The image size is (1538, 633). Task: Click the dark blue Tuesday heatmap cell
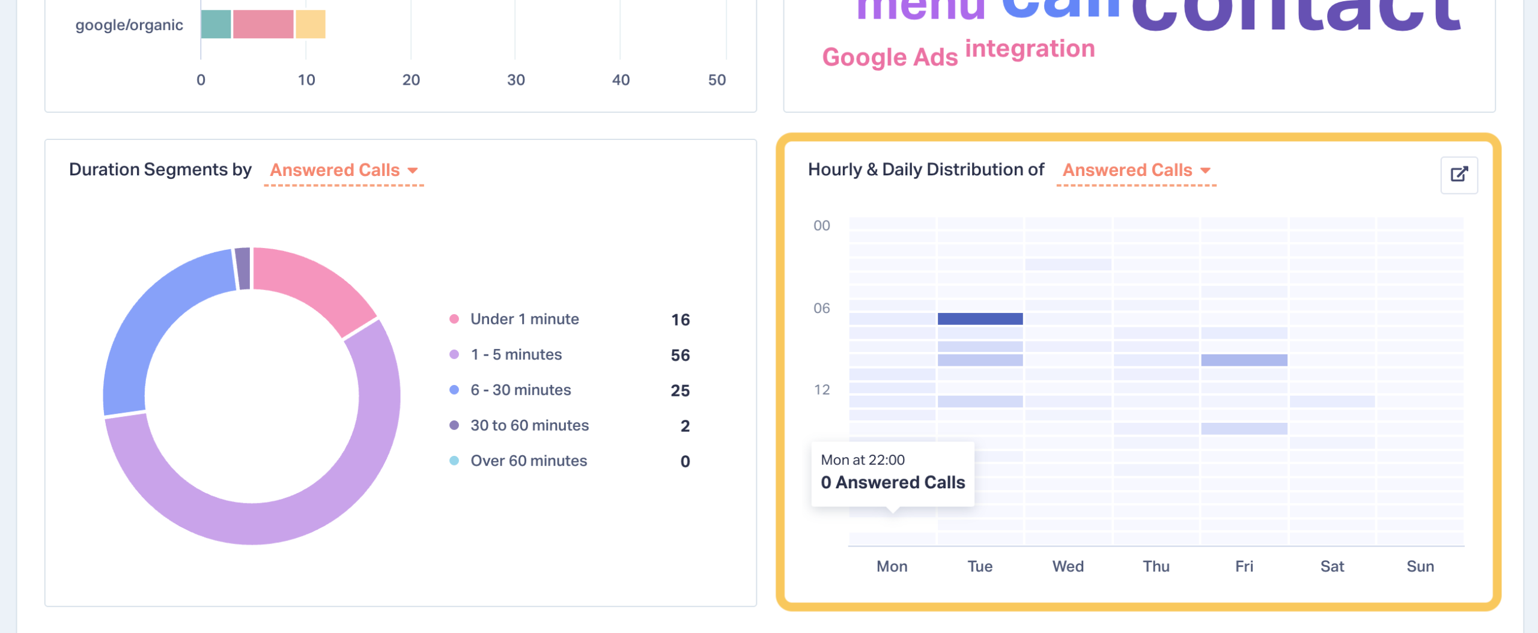(x=980, y=319)
